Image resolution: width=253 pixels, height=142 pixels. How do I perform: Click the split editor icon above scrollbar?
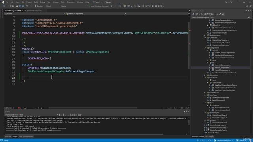189,14
